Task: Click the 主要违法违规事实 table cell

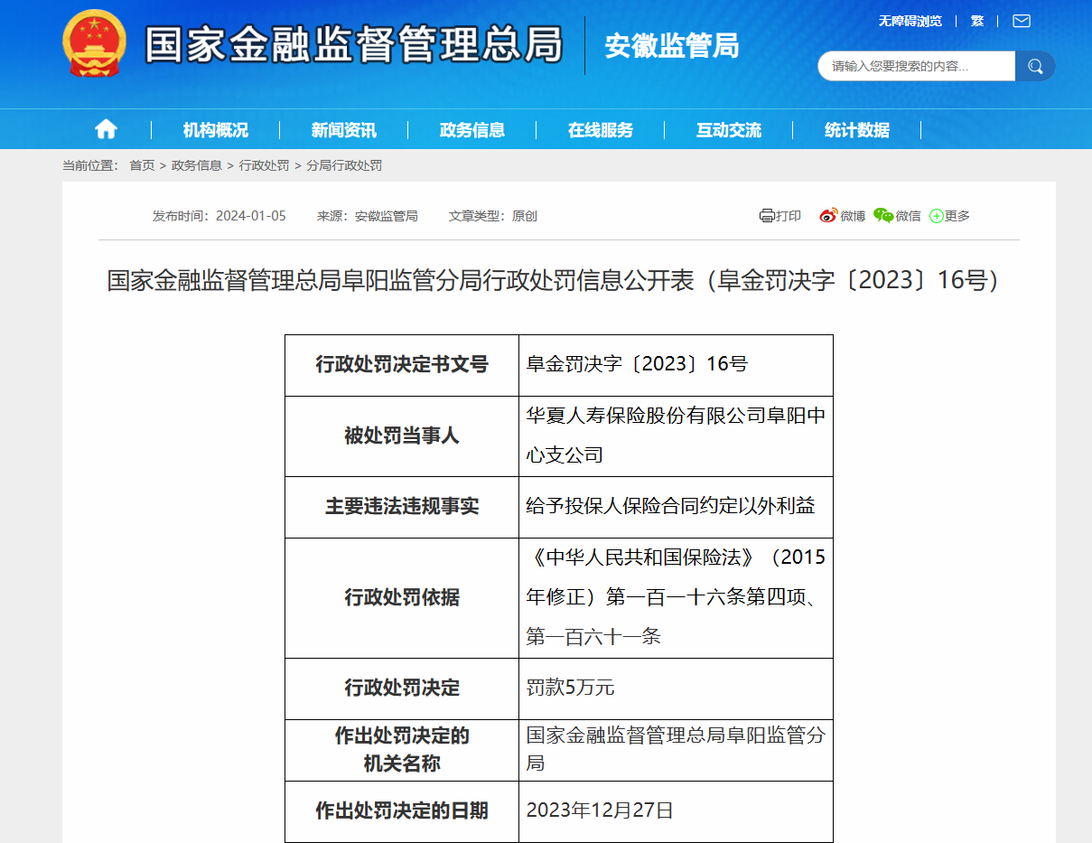Action: 402,507
